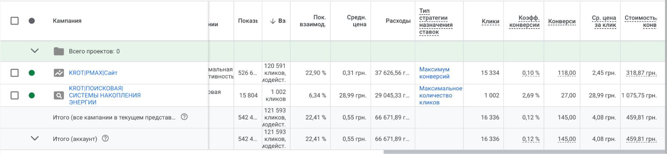Click green status dot of search campaign
The width and height of the screenshot is (667, 154).
32,96
